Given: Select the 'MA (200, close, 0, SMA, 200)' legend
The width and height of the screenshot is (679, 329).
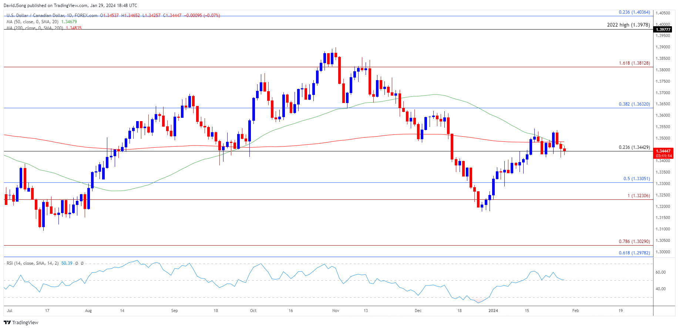Looking at the screenshot, I should coord(35,28).
